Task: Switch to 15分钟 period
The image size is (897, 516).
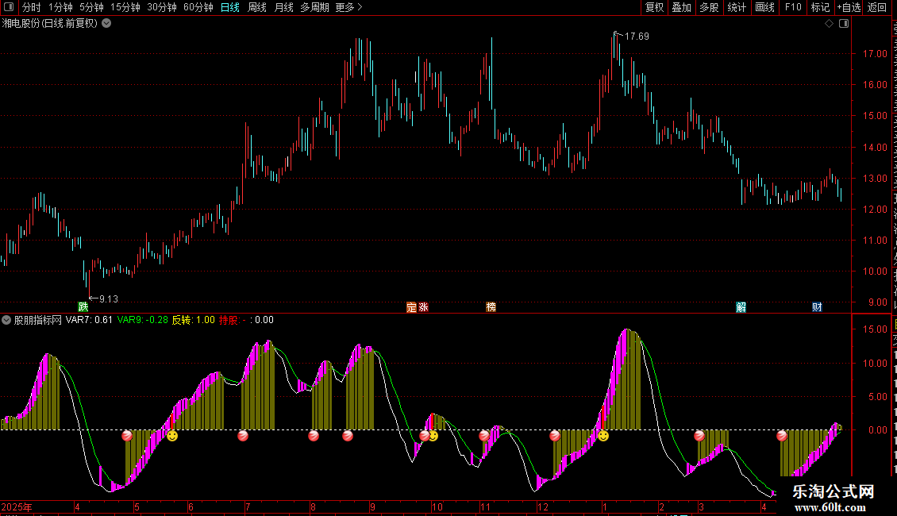Action: 125,7
